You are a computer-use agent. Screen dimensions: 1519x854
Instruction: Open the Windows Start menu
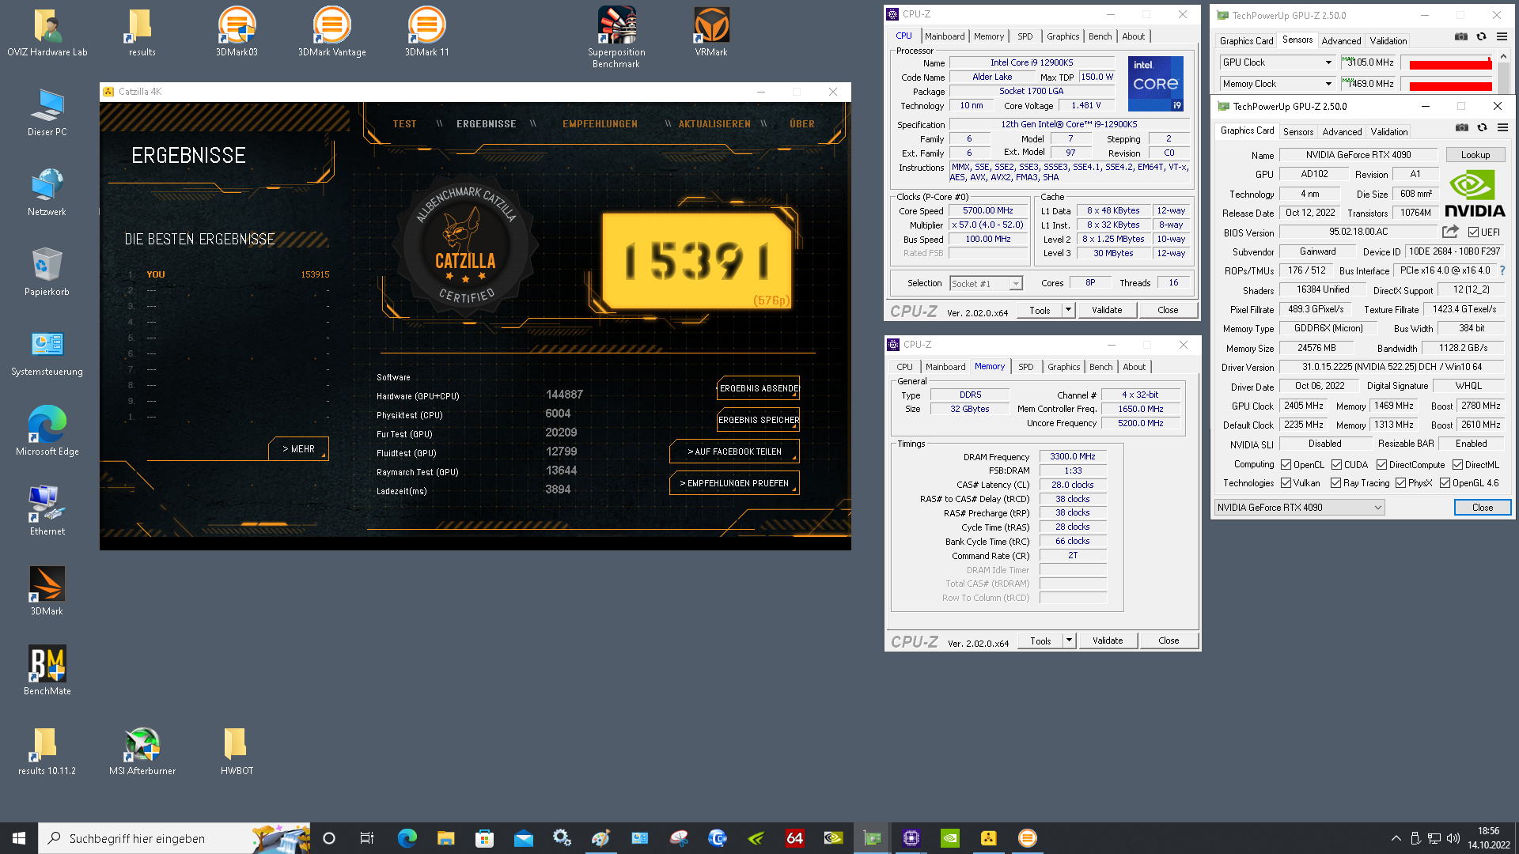pyautogui.click(x=19, y=838)
